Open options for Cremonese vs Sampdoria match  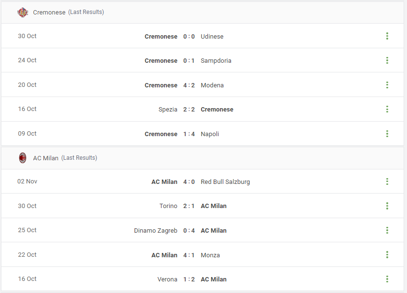[387, 60]
